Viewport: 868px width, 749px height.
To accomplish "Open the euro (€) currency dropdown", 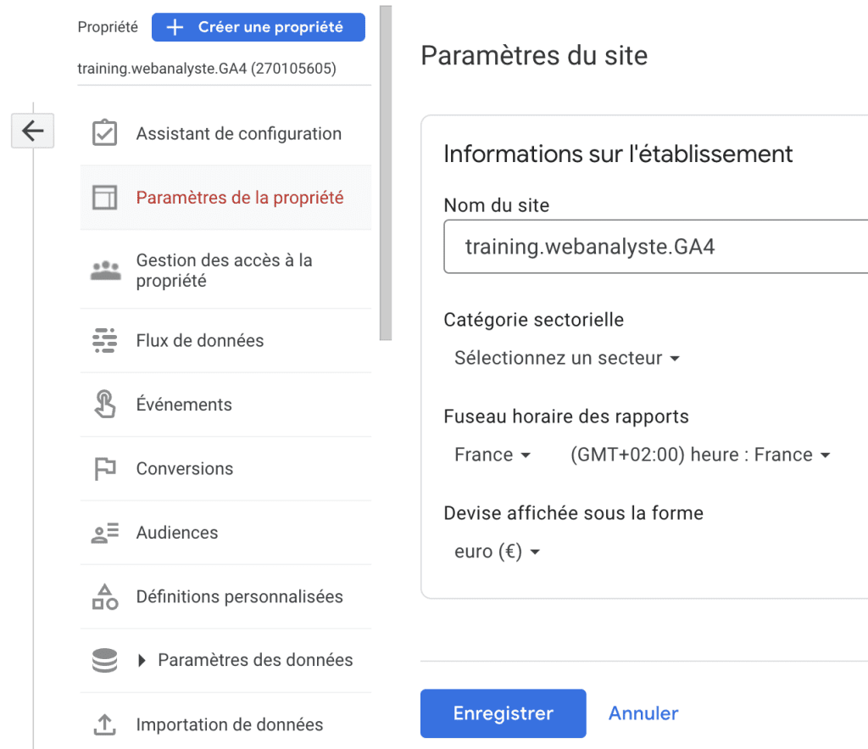I will click(x=497, y=551).
